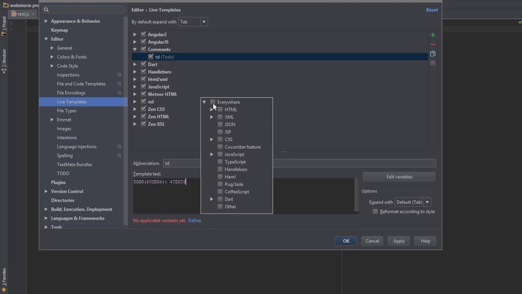Click the Abbreviation input field
Image resolution: width=522 pixels, height=294 pixels.
[299, 163]
